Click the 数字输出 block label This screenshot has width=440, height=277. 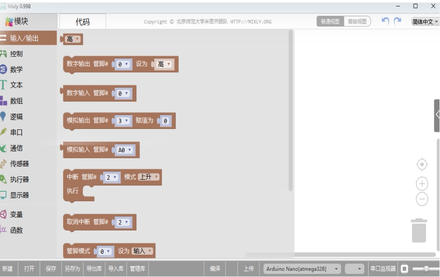point(78,64)
